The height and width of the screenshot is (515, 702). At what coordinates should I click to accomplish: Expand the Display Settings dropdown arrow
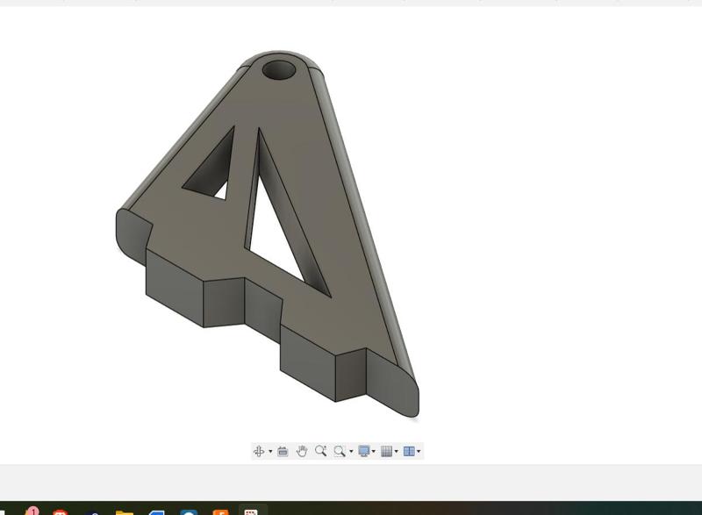pyautogui.click(x=374, y=451)
